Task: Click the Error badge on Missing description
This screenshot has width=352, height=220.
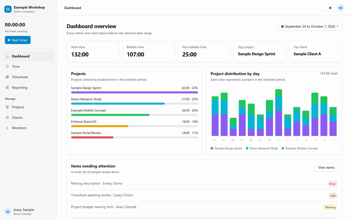Action: (x=332, y=184)
